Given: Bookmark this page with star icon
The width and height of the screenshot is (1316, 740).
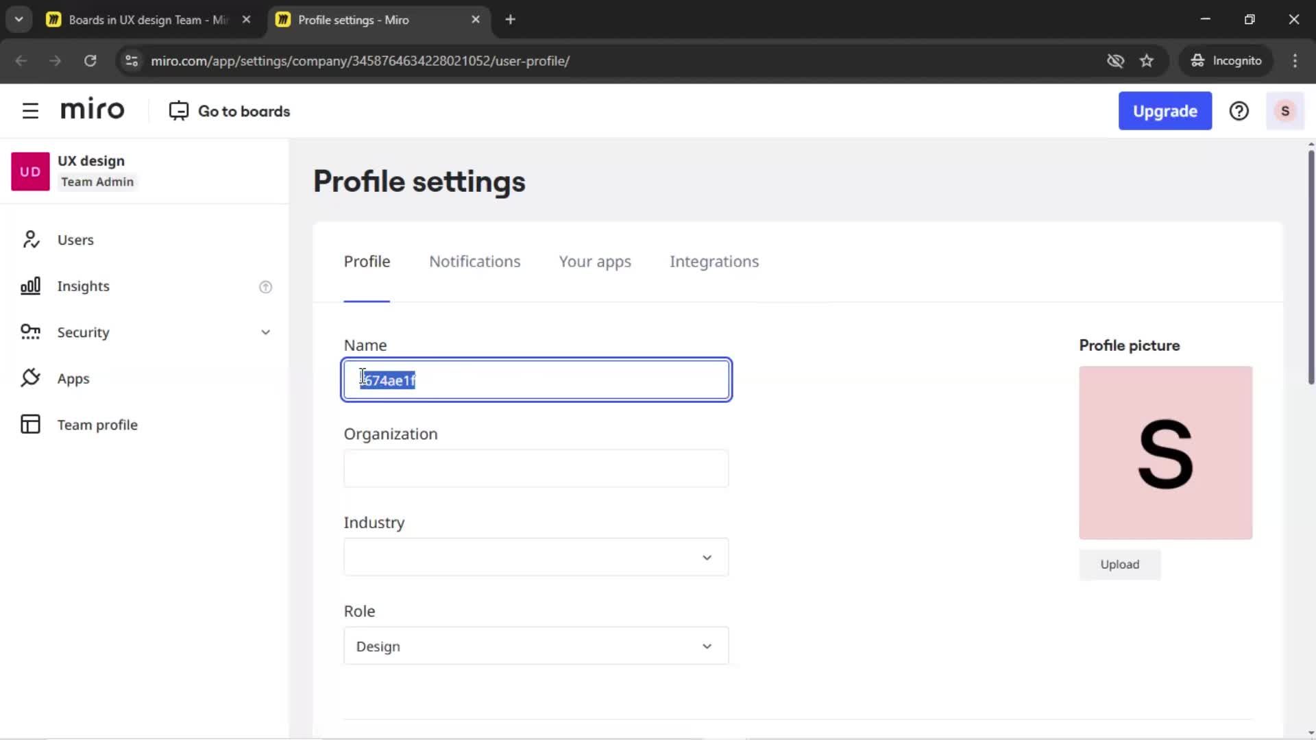Looking at the screenshot, I should pos(1147,61).
